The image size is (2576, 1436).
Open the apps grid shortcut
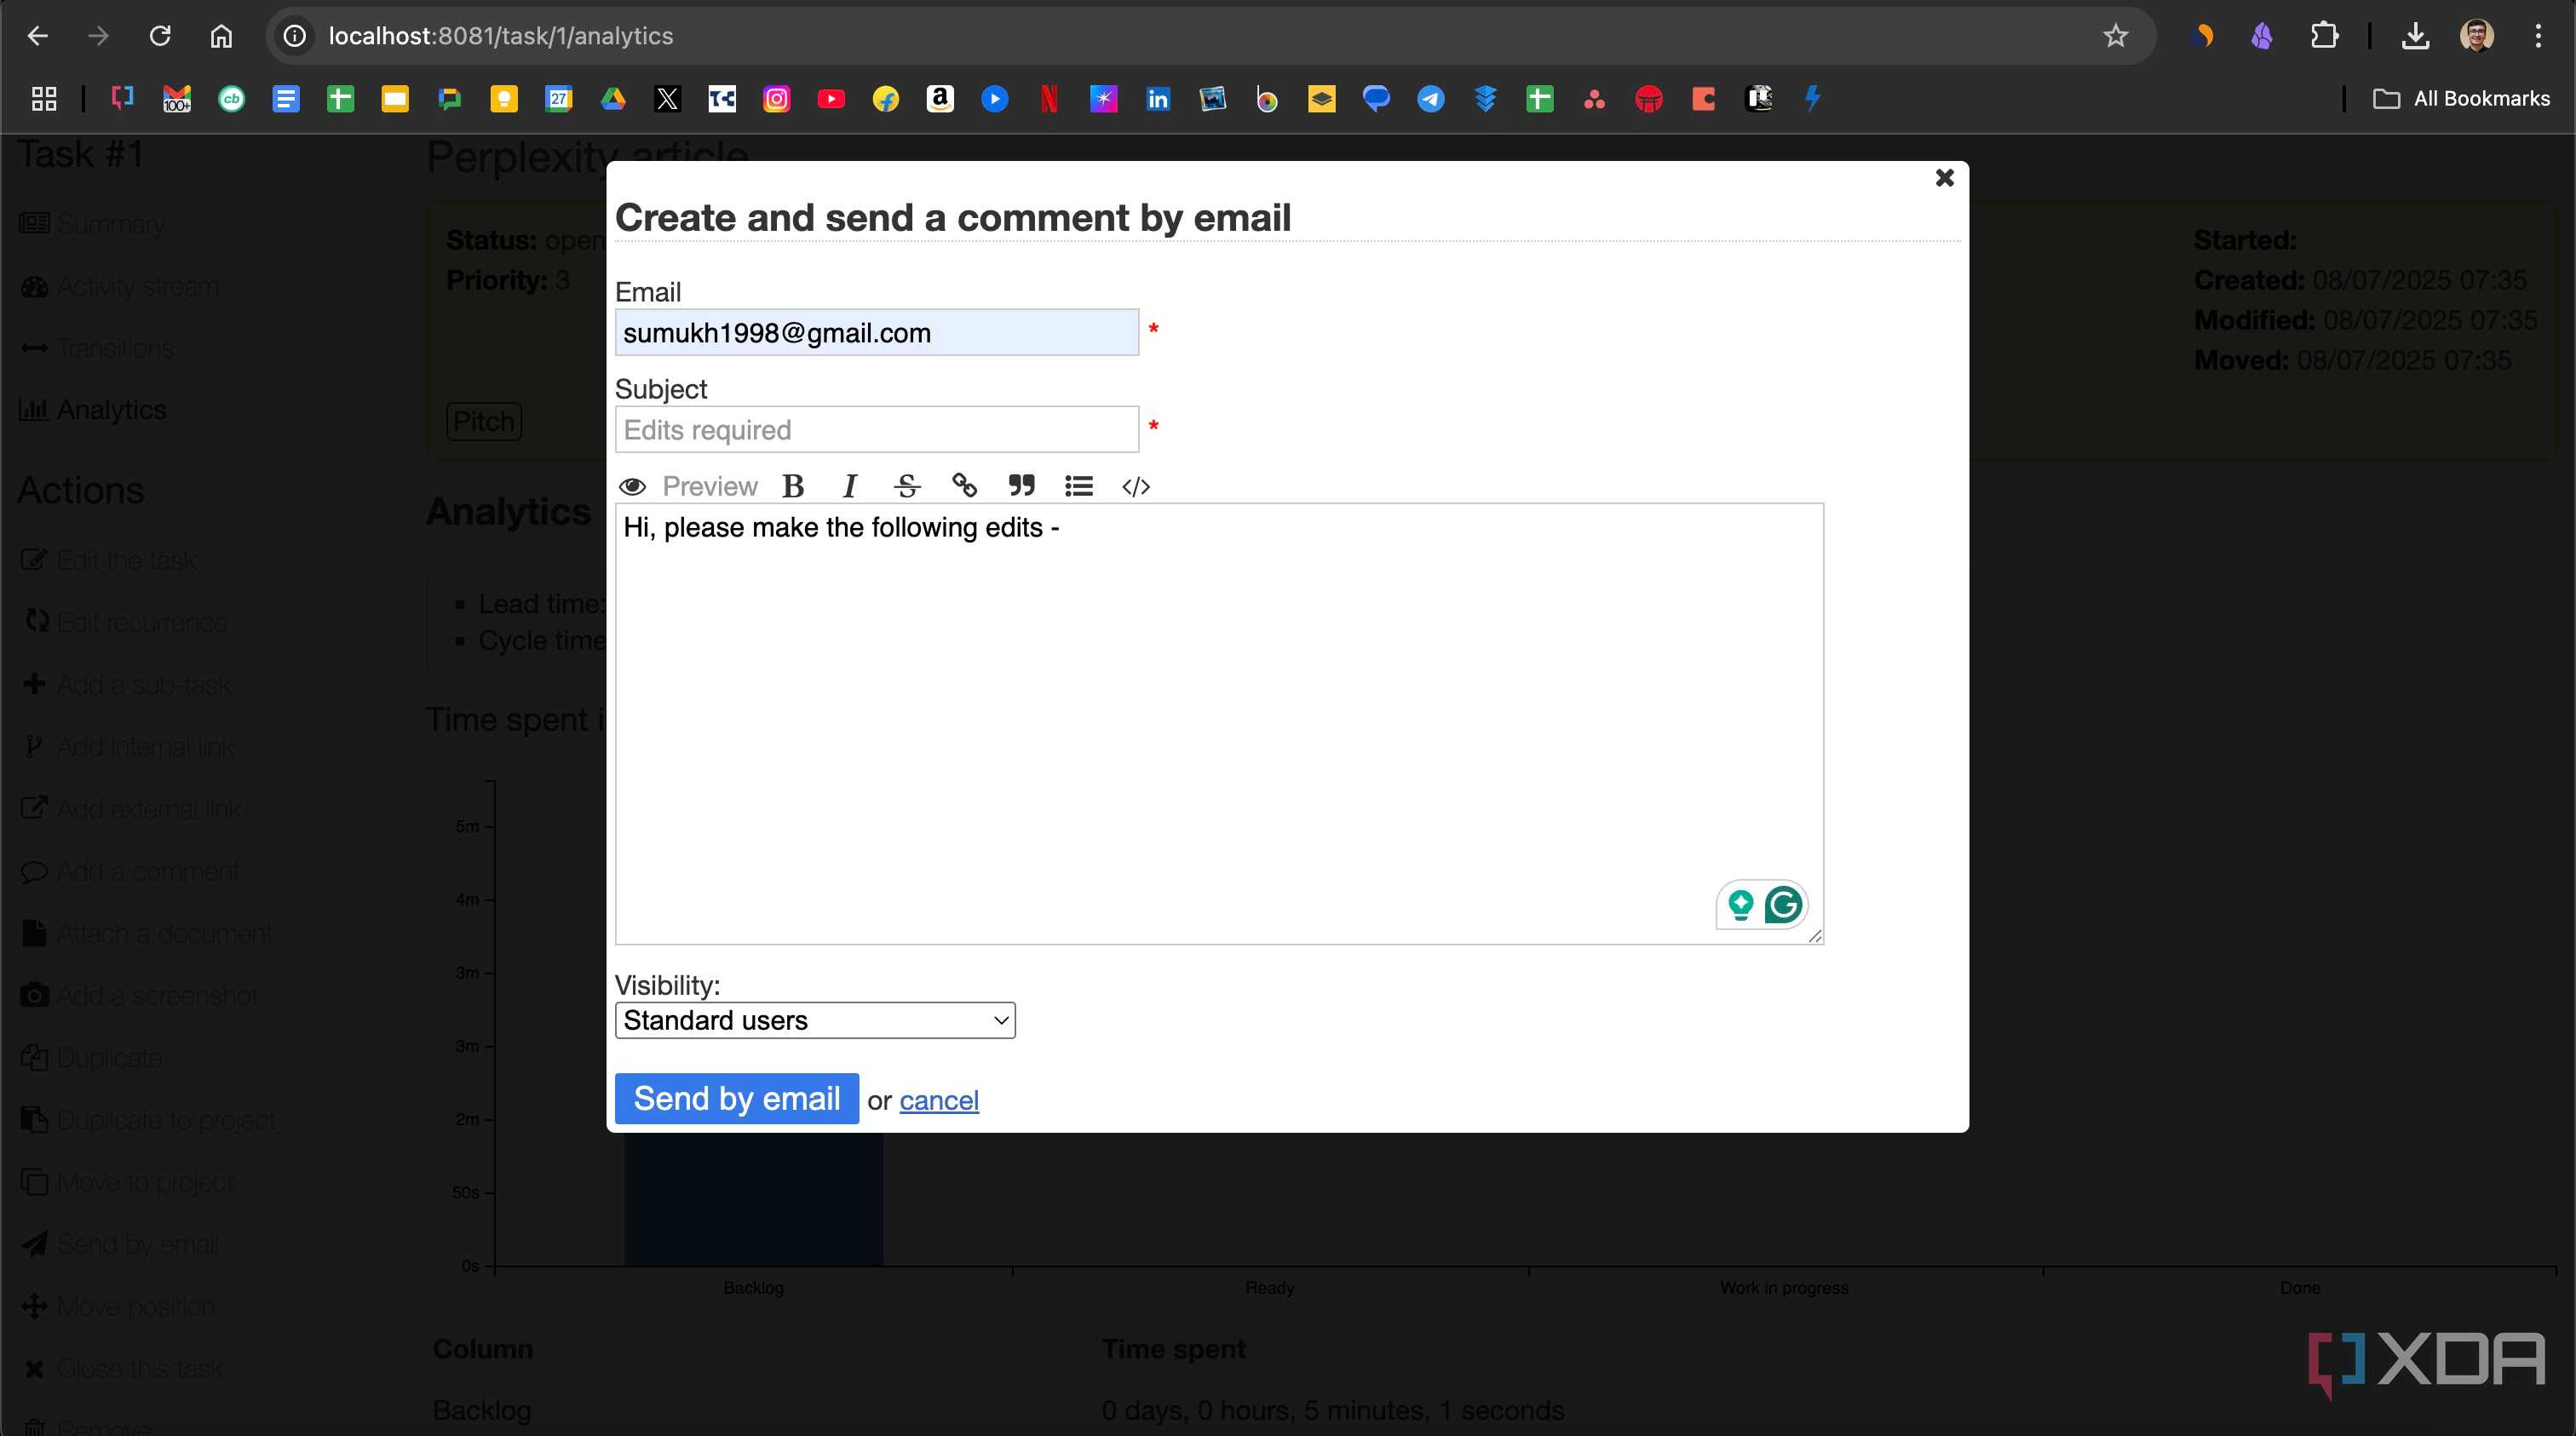(x=44, y=98)
